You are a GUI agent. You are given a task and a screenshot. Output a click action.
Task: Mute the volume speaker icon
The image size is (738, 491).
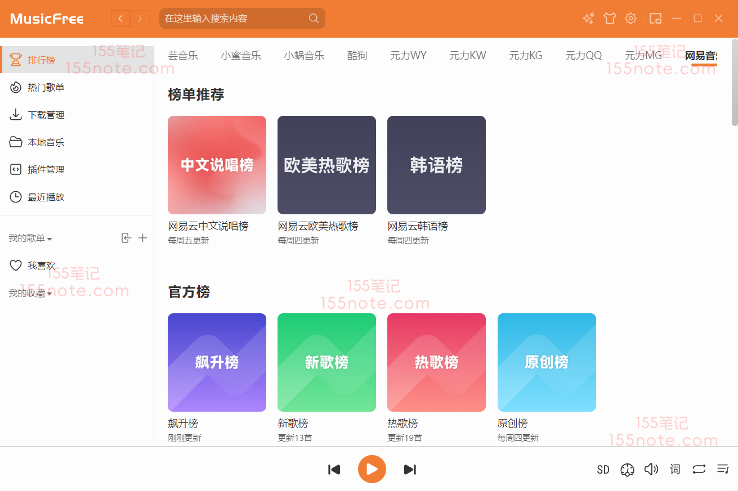(x=651, y=469)
